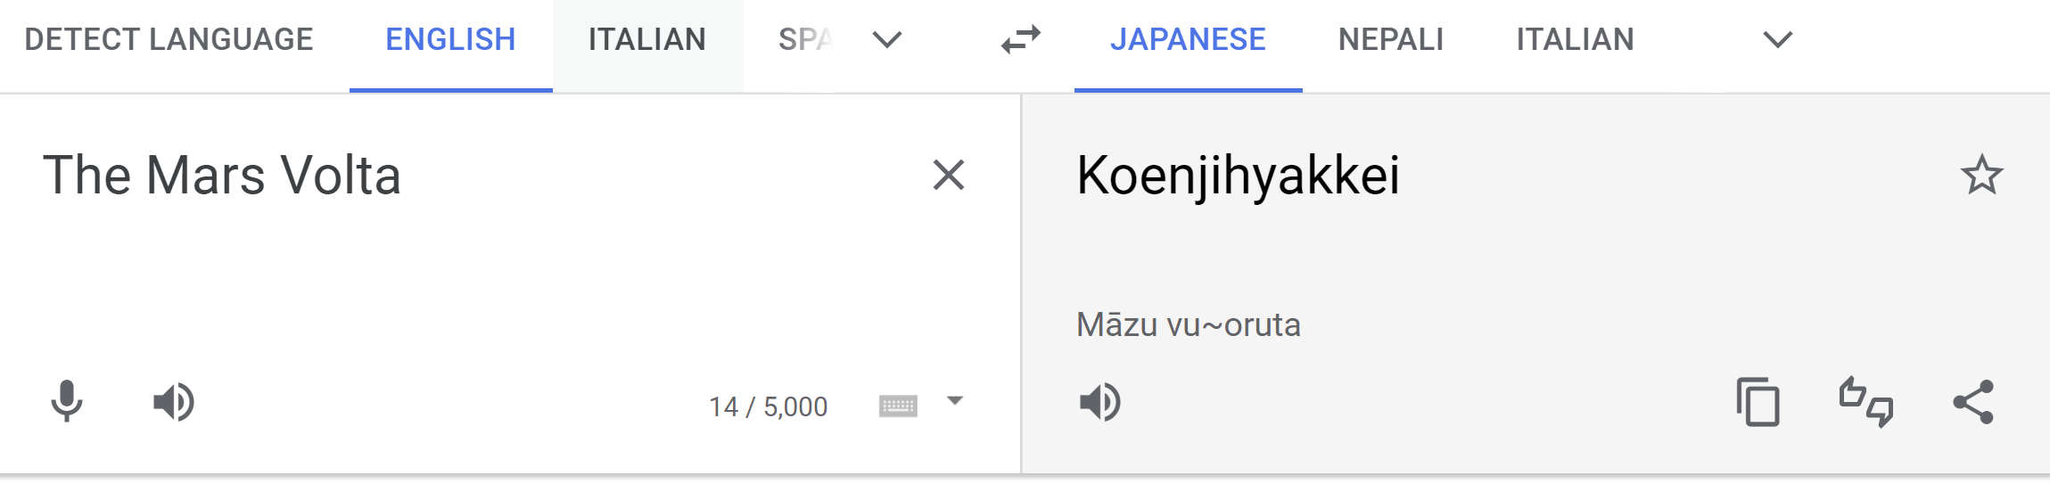Choose Italian as target language
Screen dimensions: 2050x492
1576,40
